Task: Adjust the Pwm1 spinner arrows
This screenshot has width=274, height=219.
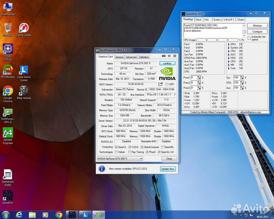Action: tap(199, 77)
